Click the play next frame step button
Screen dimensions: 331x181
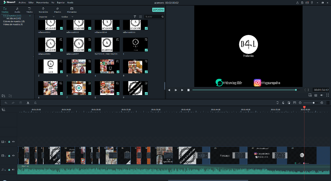click(176, 90)
